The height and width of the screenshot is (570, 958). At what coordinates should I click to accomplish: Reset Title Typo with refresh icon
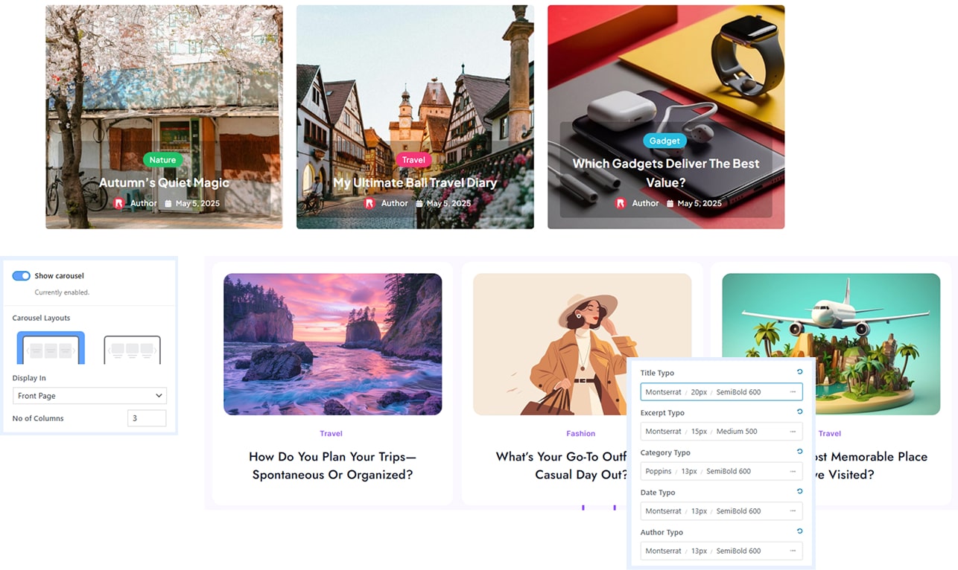point(799,372)
